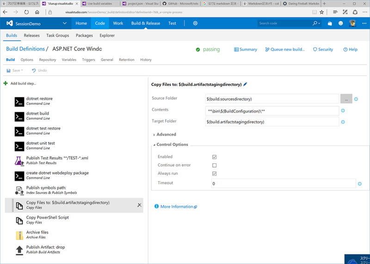
Task: Select the dotnet unit test step icon
Action: pos(19,146)
